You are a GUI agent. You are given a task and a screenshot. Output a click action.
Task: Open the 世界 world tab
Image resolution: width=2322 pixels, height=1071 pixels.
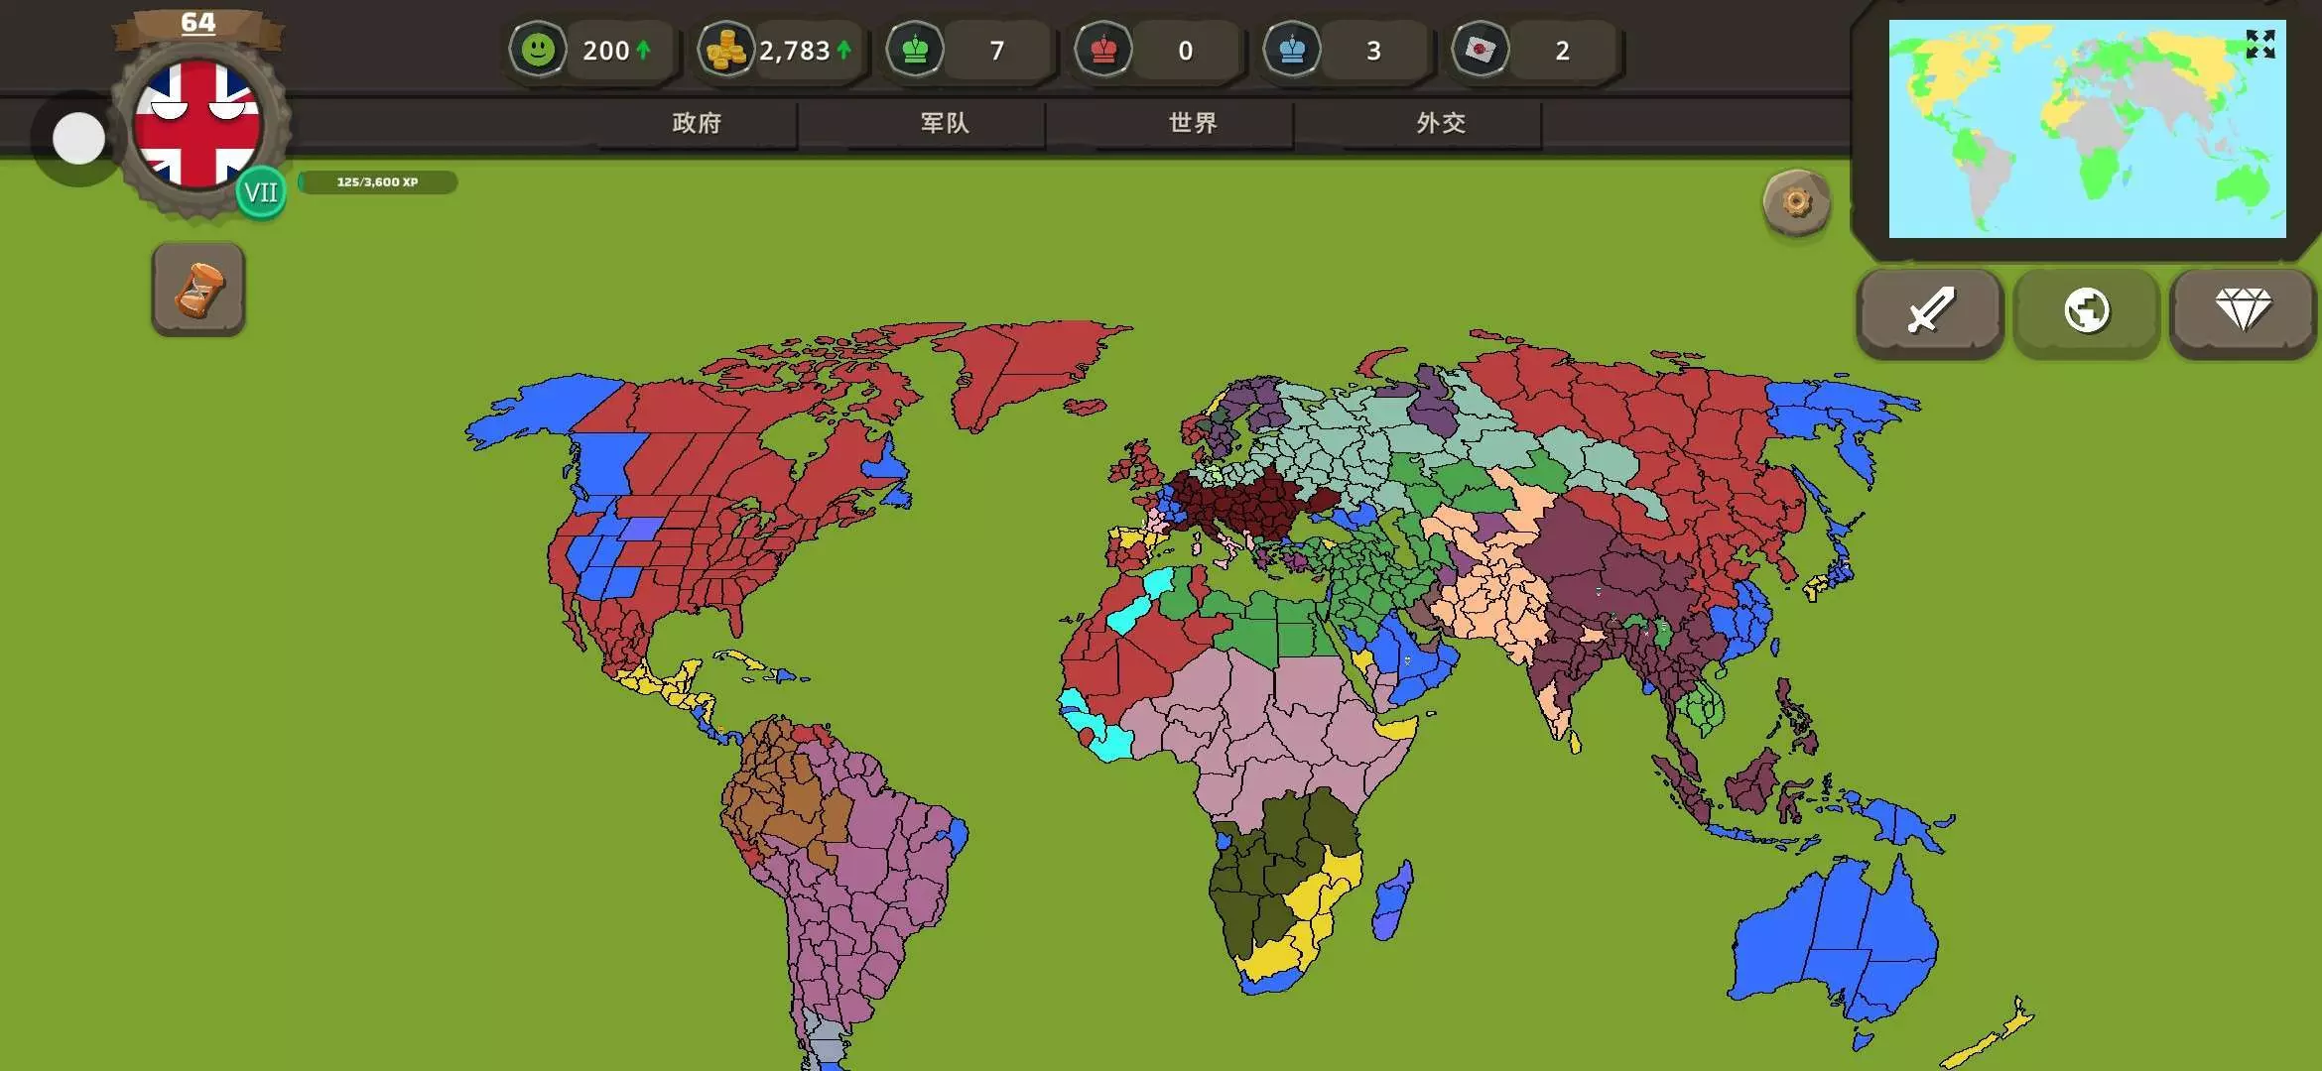point(1193,123)
